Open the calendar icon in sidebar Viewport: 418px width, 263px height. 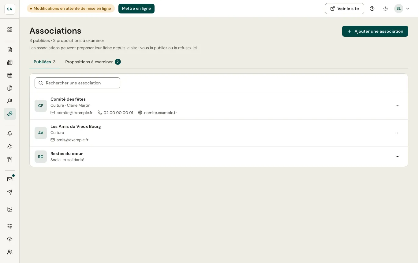click(10, 75)
